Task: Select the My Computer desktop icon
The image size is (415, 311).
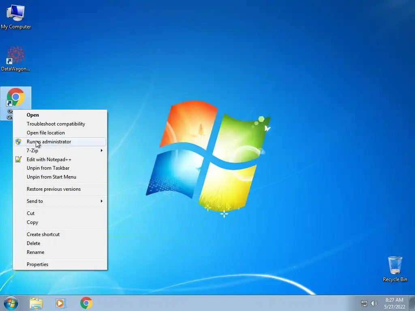Action: 16,16
